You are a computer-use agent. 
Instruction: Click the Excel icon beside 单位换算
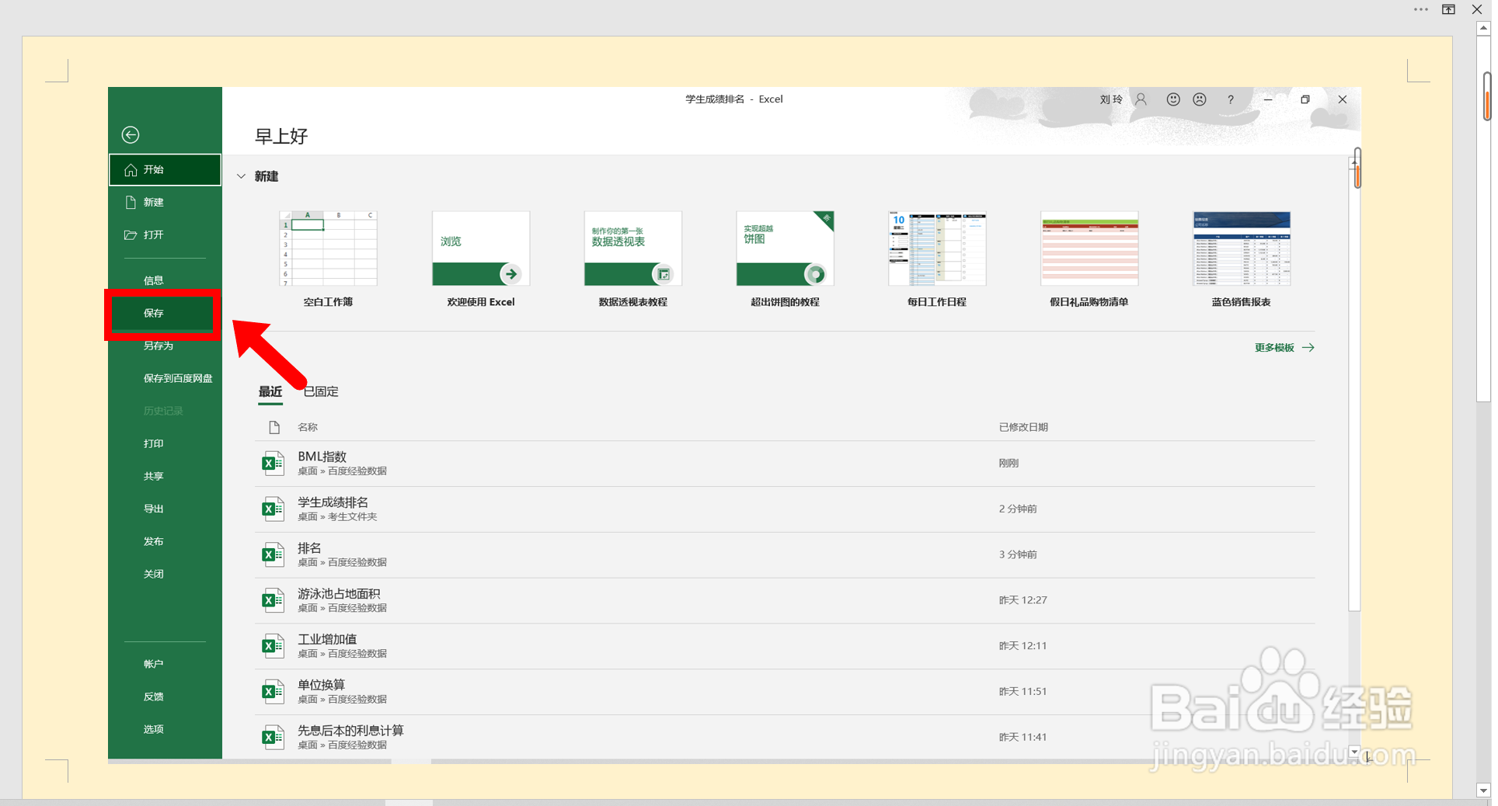(x=273, y=692)
